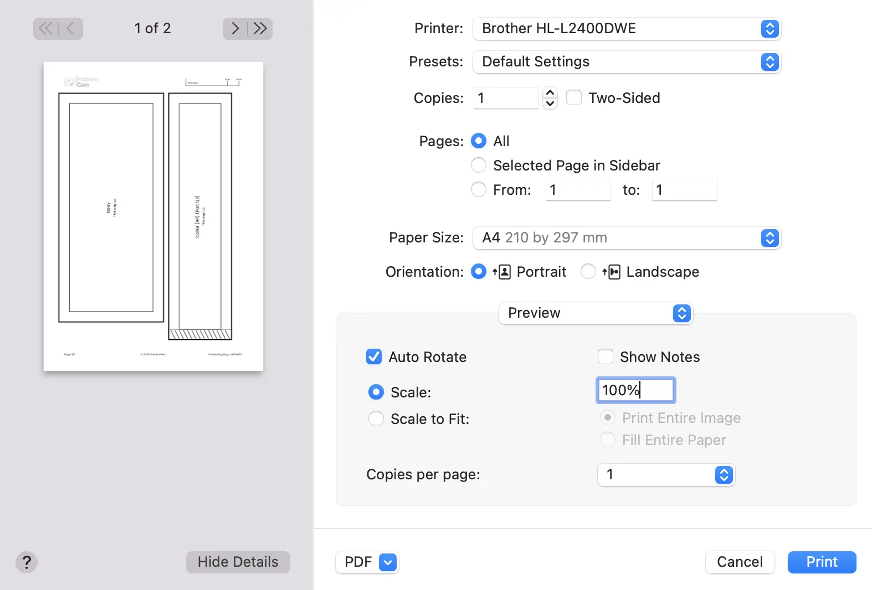Expand the Presets Default Settings dropdown

pyautogui.click(x=626, y=62)
